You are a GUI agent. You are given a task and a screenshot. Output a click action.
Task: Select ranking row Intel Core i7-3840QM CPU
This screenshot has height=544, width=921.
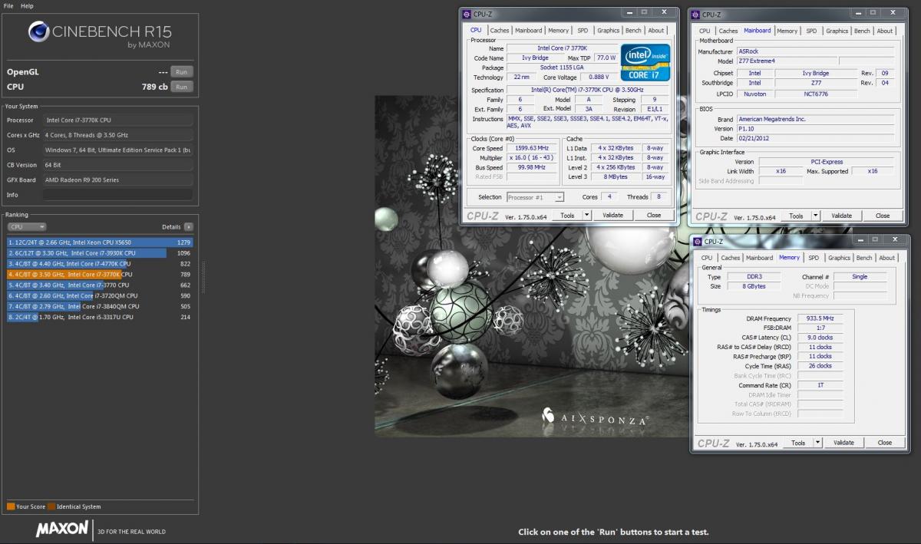(100, 306)
